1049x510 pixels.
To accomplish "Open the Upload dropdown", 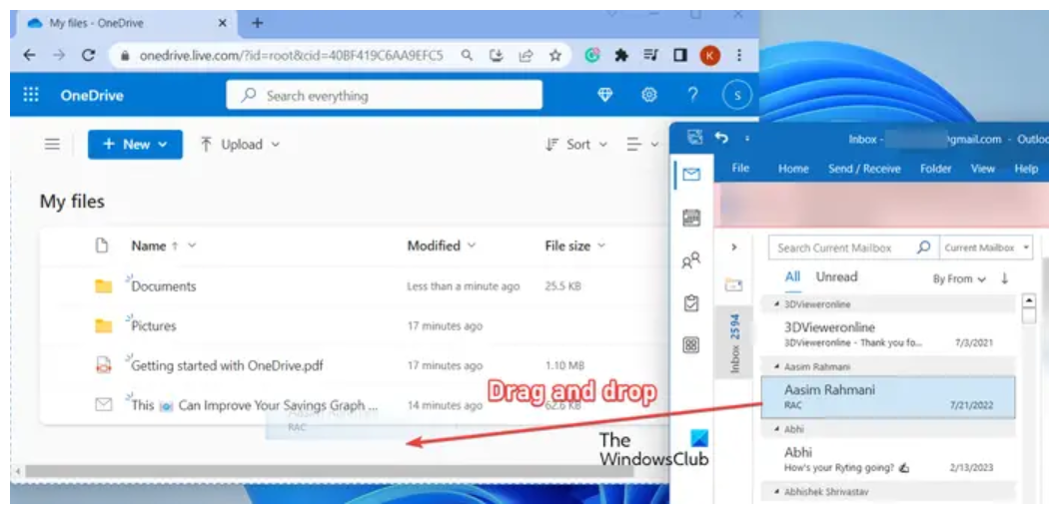I will click(240, 145).
